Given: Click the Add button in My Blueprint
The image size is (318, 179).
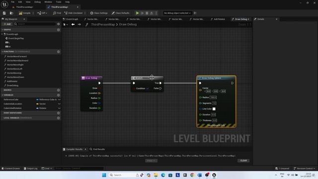Looking at the screenshot, I should [x=7, y=24].
